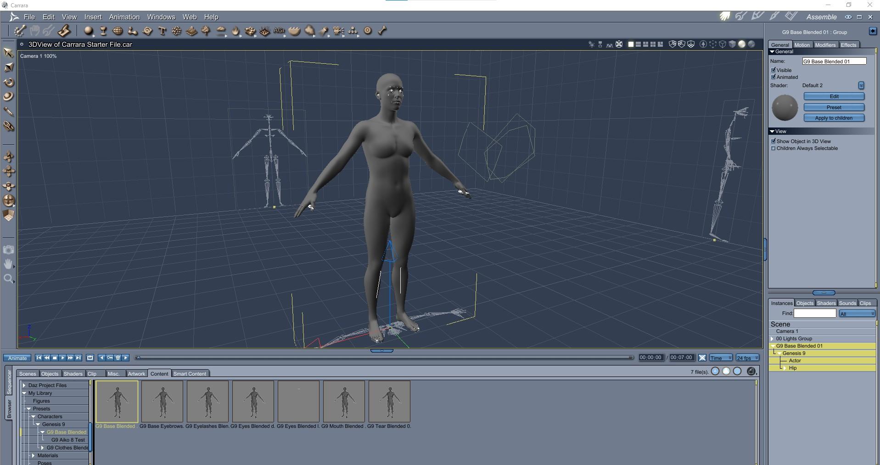Click the timeline scrubber marker
Image resolution: width=880 pixels, height=465 pixels.
click(x=138, y=357)
